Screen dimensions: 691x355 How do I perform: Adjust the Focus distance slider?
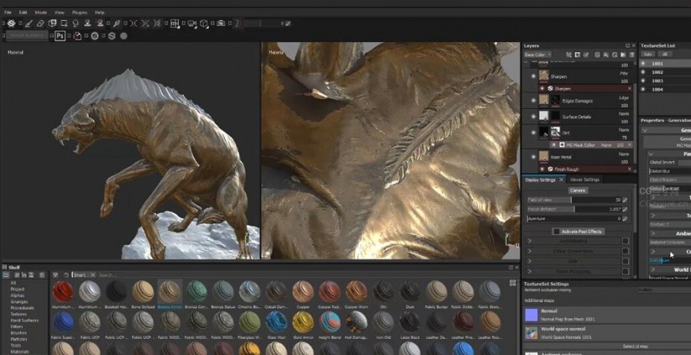point(574,209)
